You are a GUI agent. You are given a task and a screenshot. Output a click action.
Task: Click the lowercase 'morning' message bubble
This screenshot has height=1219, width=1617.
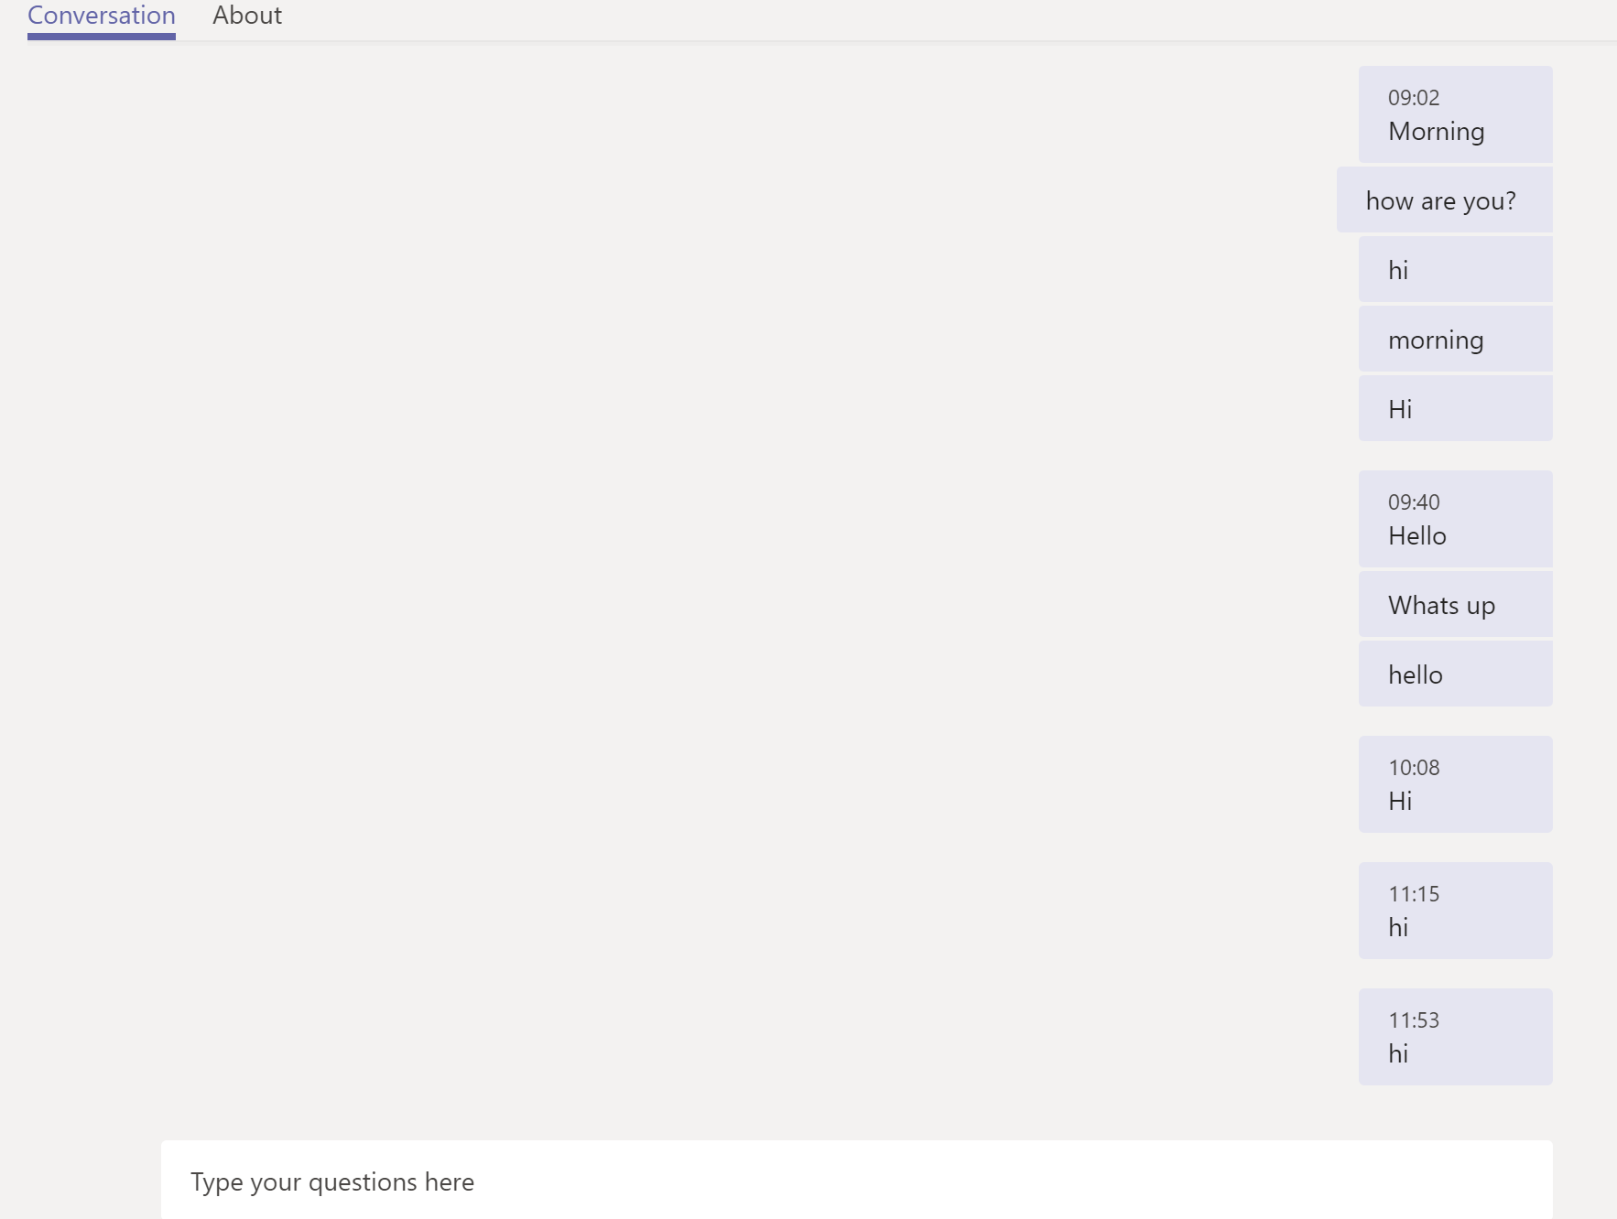pos(1456,339)
